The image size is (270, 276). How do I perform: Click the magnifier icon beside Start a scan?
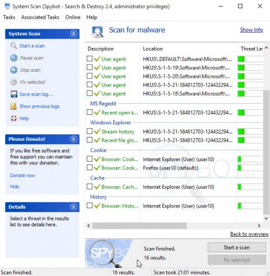pos(14,46)
